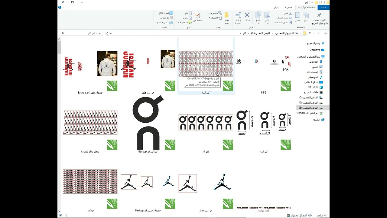Viewport: 387px width, 218px height.
Task: Open Pictures (الصور) in sidebar
Action: coord(317,67)
